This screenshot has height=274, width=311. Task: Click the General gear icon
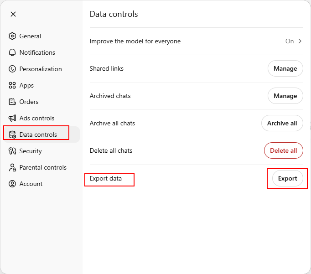[12, 36]
